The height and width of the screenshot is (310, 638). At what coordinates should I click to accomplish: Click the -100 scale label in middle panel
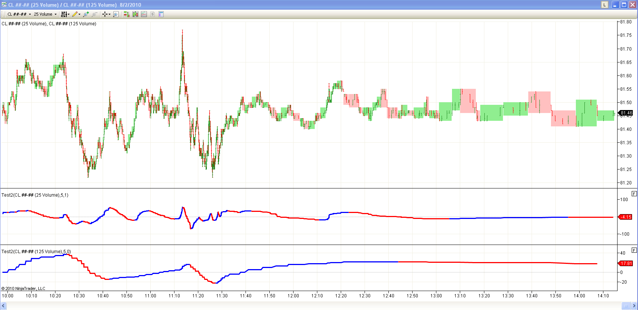(x=624, y=234)
